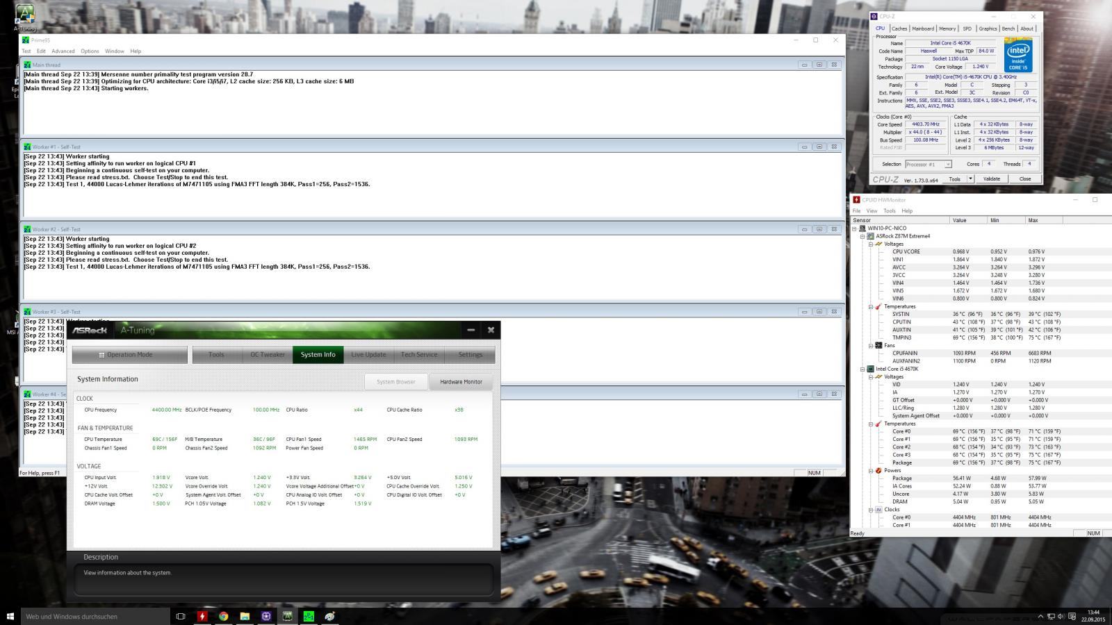Open Task View on the taskbar
The width and height of the screenshot is (1112, 625).
181,616
